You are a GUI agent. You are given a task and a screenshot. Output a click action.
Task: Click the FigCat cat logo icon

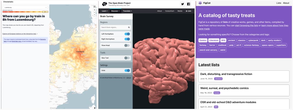click(200, 3)
